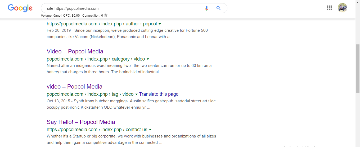
Task: Open the Google apps grid
Action: (329, 8)
